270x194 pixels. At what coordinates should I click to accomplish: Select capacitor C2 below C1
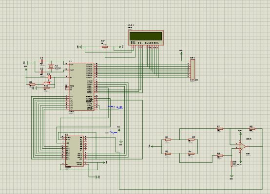42,72
